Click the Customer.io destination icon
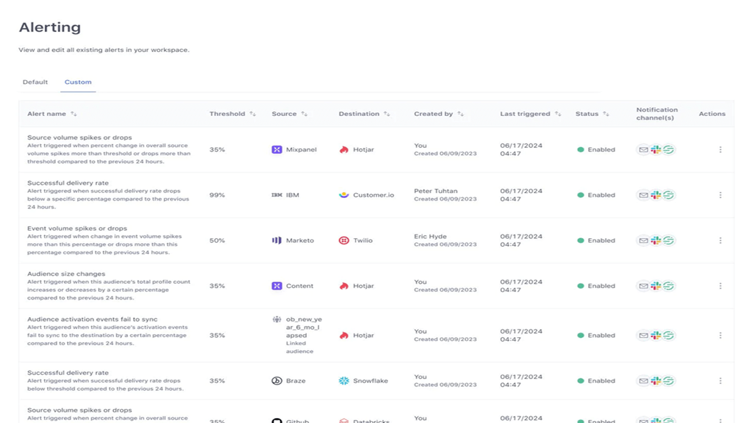This screenshot has width=753, height=423. click(345, 195)
